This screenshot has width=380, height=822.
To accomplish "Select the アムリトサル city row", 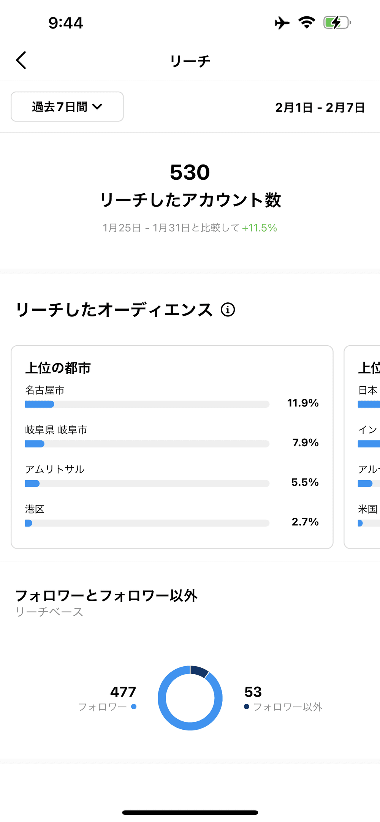I will point(55,469).
